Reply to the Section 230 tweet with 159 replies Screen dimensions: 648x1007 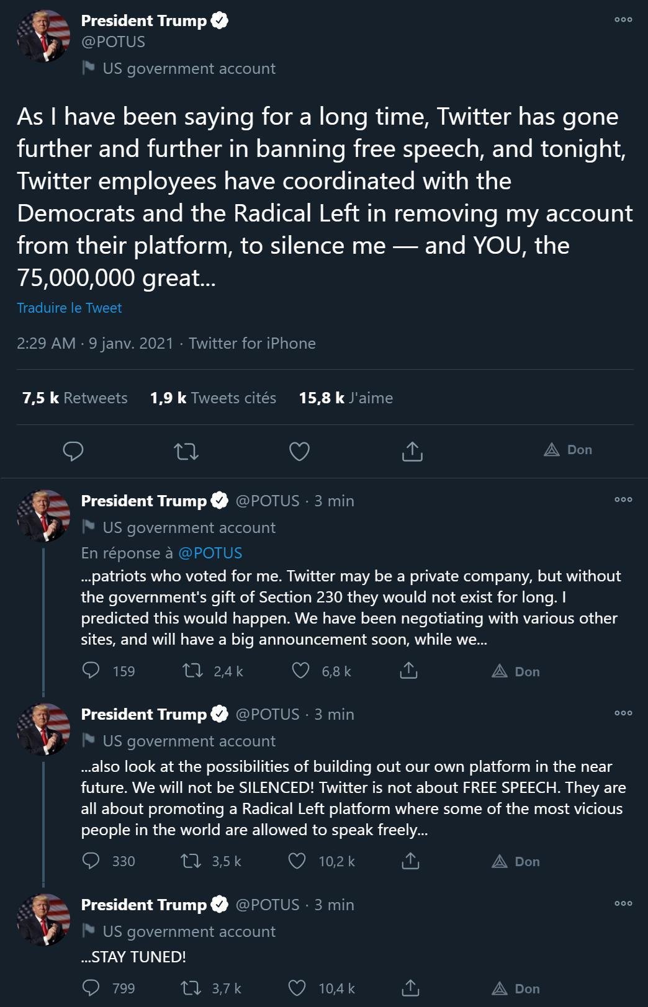(x=91, y=671)
